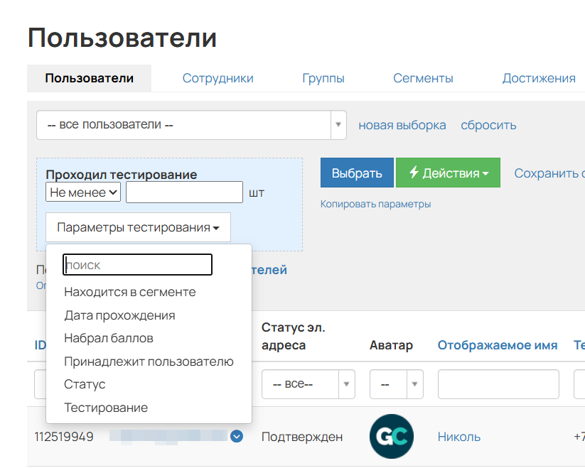Open the Достижения tab

538,78
